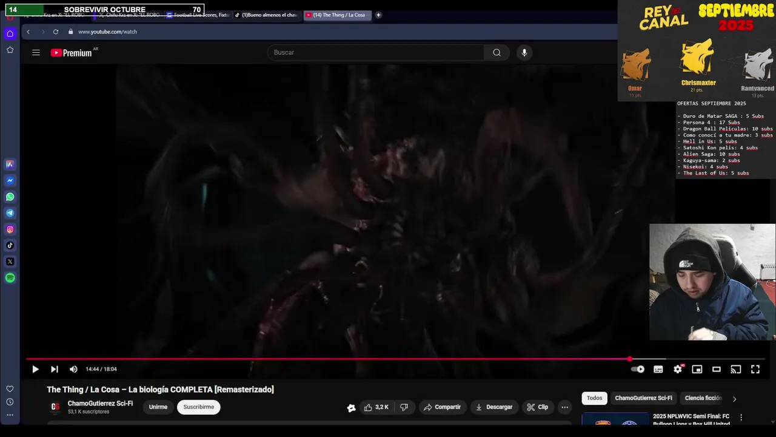Open a new browser tab
This screenshot has width=776, height=437.
tap(378, 15)
